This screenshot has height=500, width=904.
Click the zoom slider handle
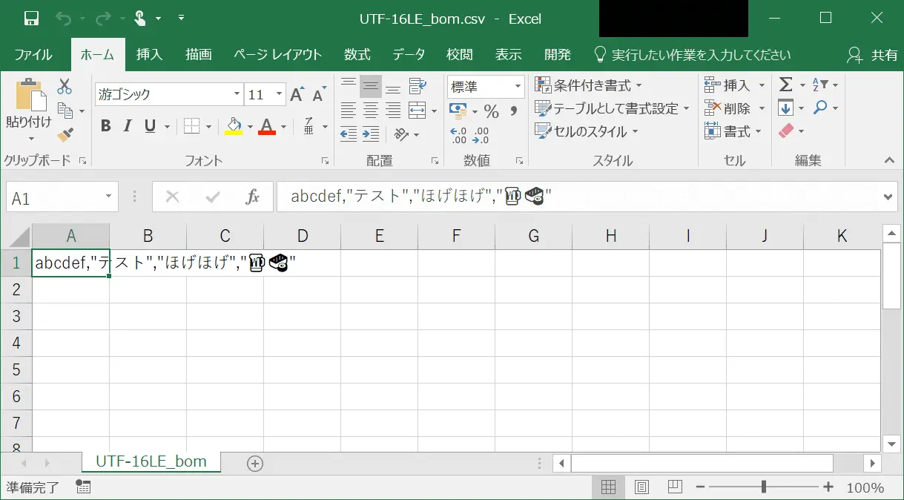click(763, 487)
